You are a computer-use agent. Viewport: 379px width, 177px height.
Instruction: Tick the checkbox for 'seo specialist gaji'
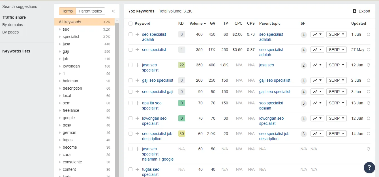coord(130,92)
